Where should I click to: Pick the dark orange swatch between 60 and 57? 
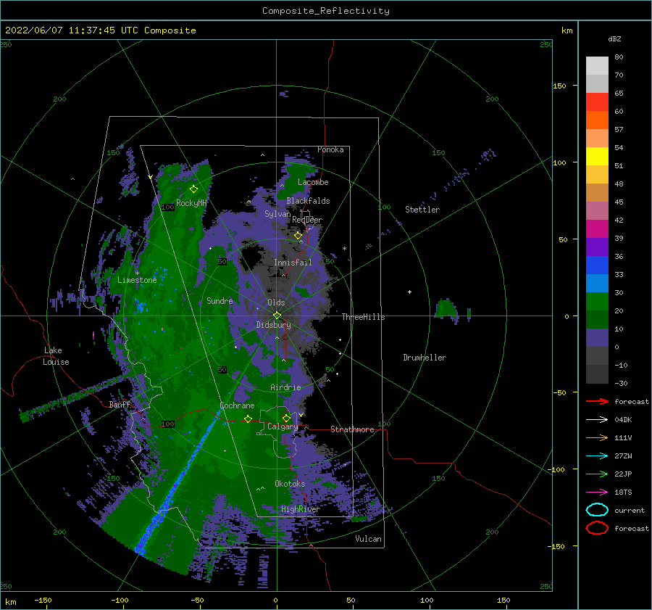tap(597, 120)
